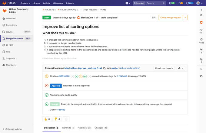The image size is (206, 133).
Task: Click the thumbs down emoji reaction
Action: 57,119
